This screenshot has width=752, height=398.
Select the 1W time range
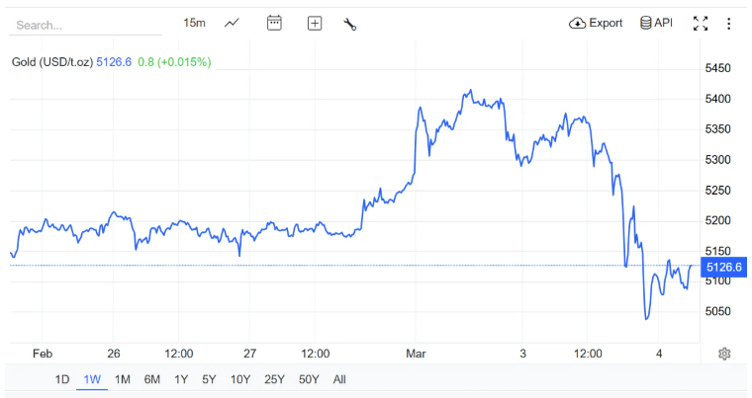coord(92,379)
